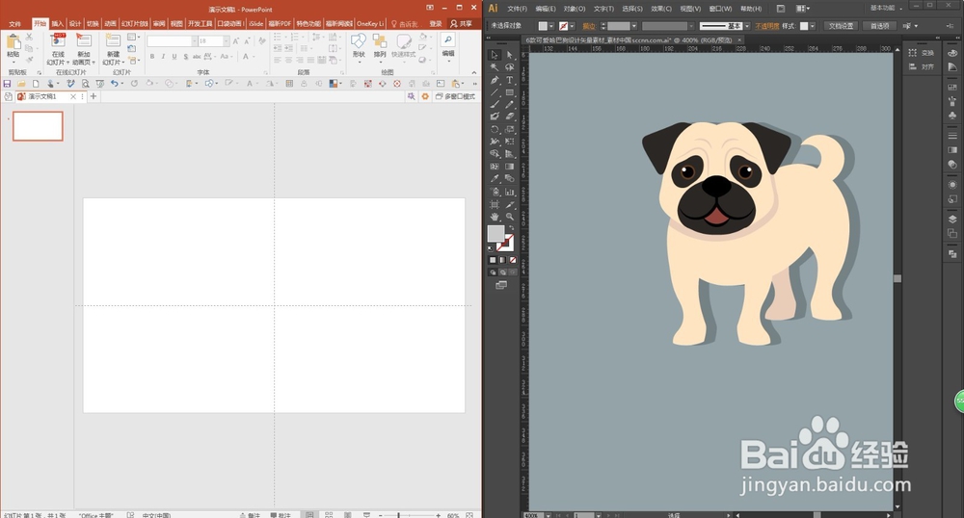Select the Type tool in Illustrator
This screenshot has height=518, width=964.
(510, 81)
